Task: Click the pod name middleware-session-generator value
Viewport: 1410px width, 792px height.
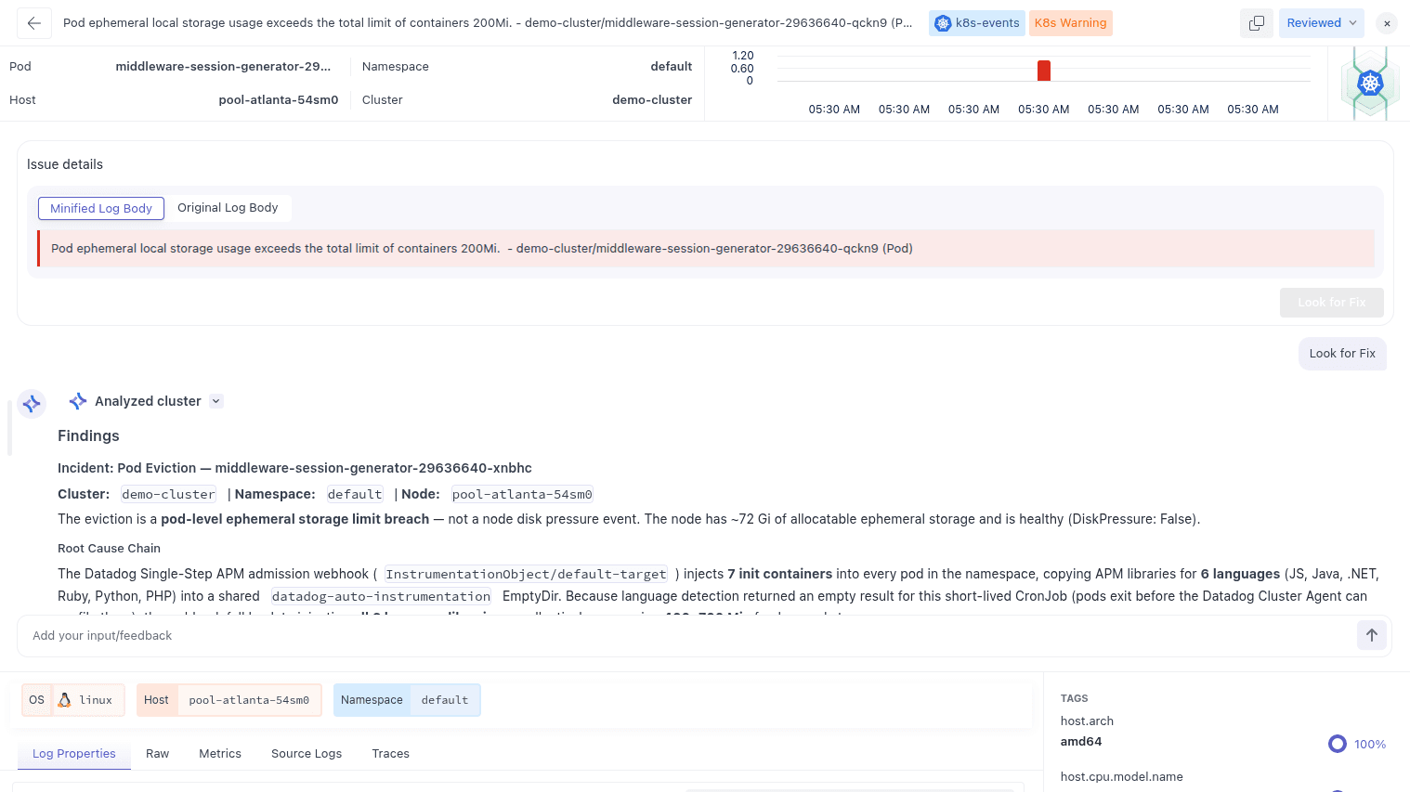Action: coord(223,67)
